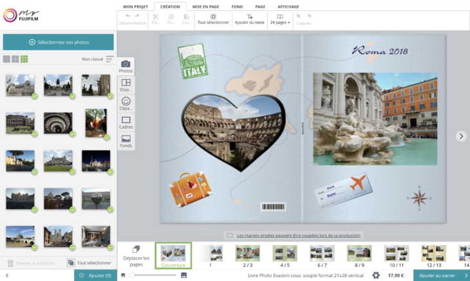
Task: Click the margins warning link text
Action: point(299,235)
